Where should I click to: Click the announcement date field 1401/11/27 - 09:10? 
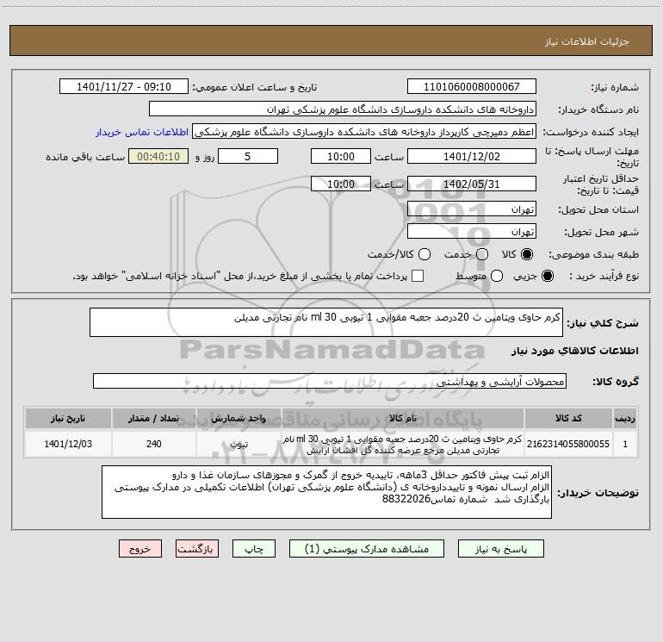point(124,86)
